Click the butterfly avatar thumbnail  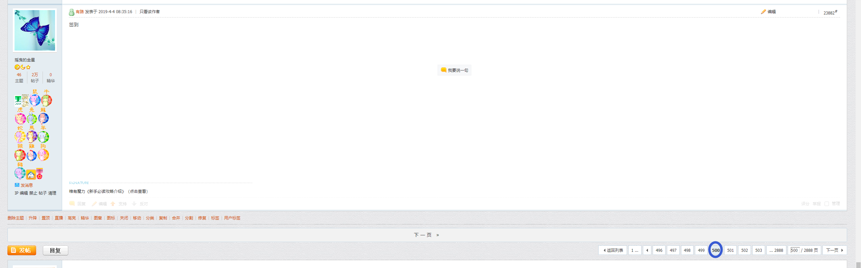point(35,30)
